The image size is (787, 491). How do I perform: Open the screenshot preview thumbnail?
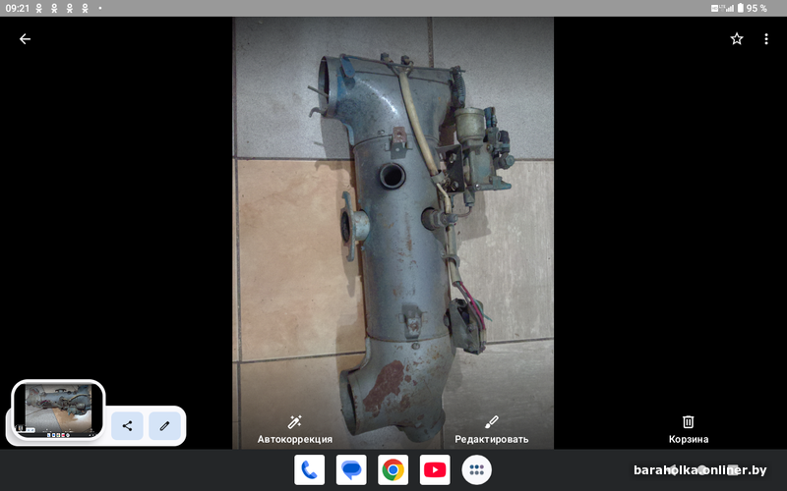(x=58, y=410)
